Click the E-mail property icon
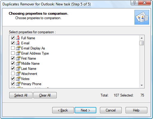 click(18, 43)
